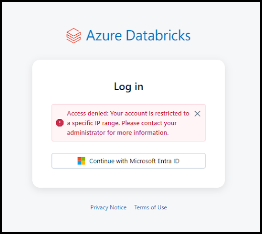This screenshot has height=234, width=262.
Task: Continue with Microsoft Entra ID
Action: tap(128, 161)
